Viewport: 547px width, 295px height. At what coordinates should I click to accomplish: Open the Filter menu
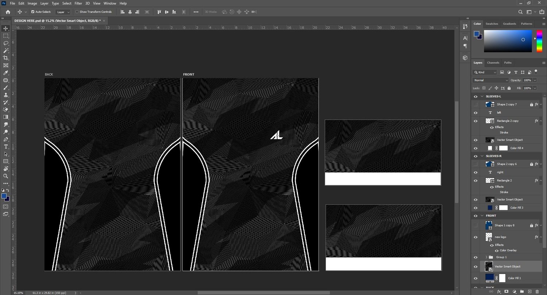(x=78, y=3)
